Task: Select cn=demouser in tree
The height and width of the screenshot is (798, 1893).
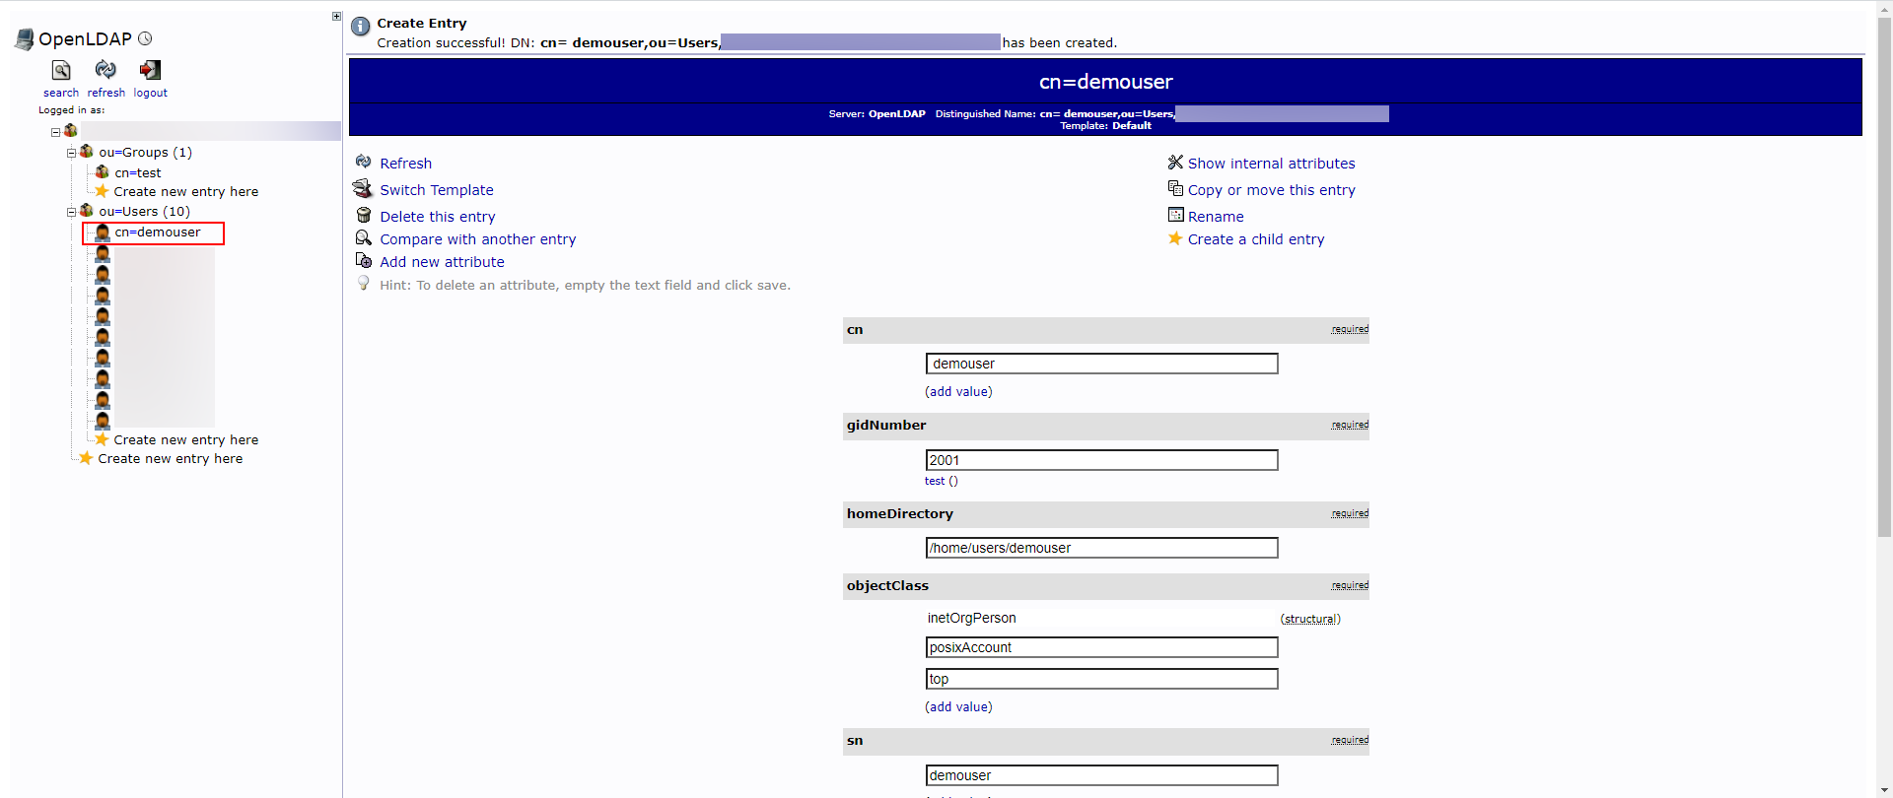Action: pyautogui.click(x=157, y=233)
